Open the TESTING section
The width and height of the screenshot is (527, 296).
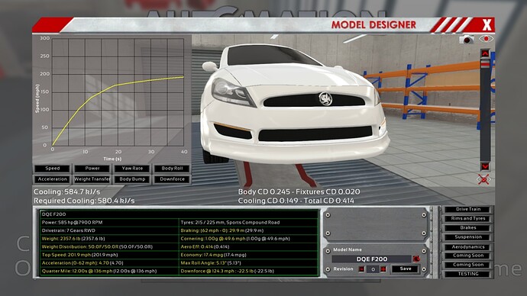(468, 274)
